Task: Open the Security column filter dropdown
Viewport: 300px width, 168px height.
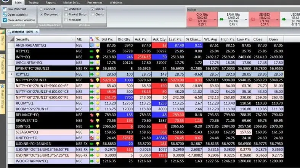Action: (x=72, y=39)
